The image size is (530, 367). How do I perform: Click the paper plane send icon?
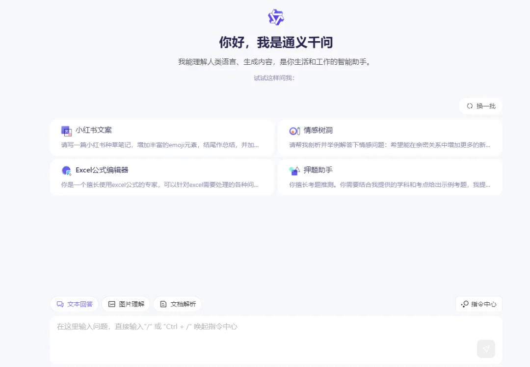(x=485, y=348)
